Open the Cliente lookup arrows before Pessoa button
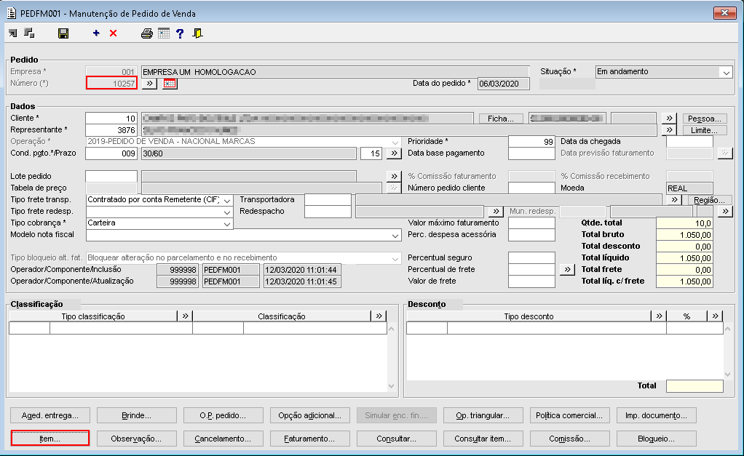The image size is (744, 456). 669,118
